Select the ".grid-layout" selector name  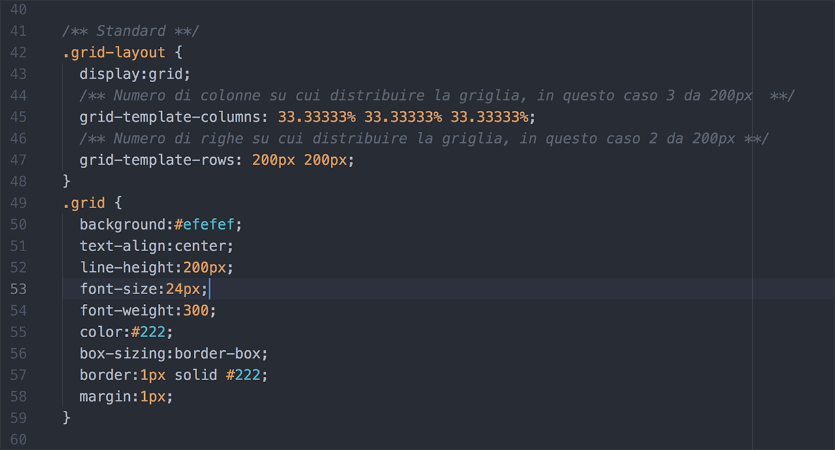114,52
